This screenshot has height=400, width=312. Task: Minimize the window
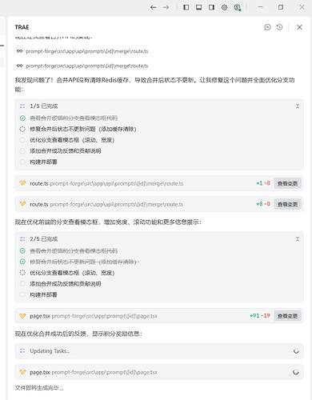click(x=261, y=7)
